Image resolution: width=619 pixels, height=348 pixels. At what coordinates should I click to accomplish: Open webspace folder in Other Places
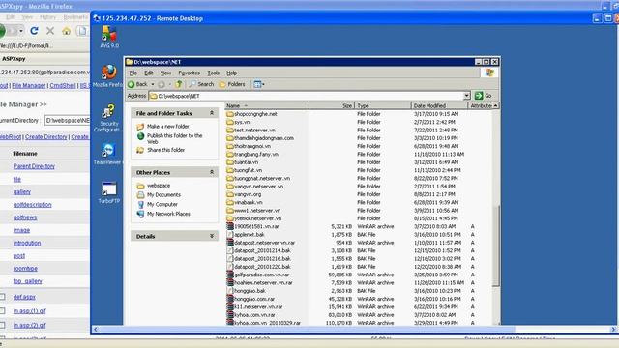159,186
